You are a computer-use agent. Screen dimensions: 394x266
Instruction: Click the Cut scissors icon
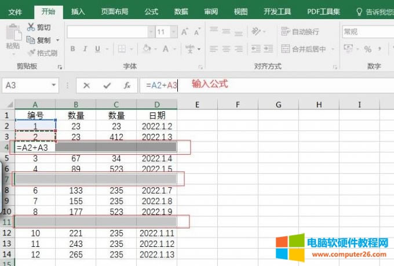pos(31,27)
